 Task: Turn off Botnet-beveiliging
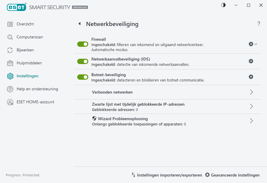coord(82,77)
